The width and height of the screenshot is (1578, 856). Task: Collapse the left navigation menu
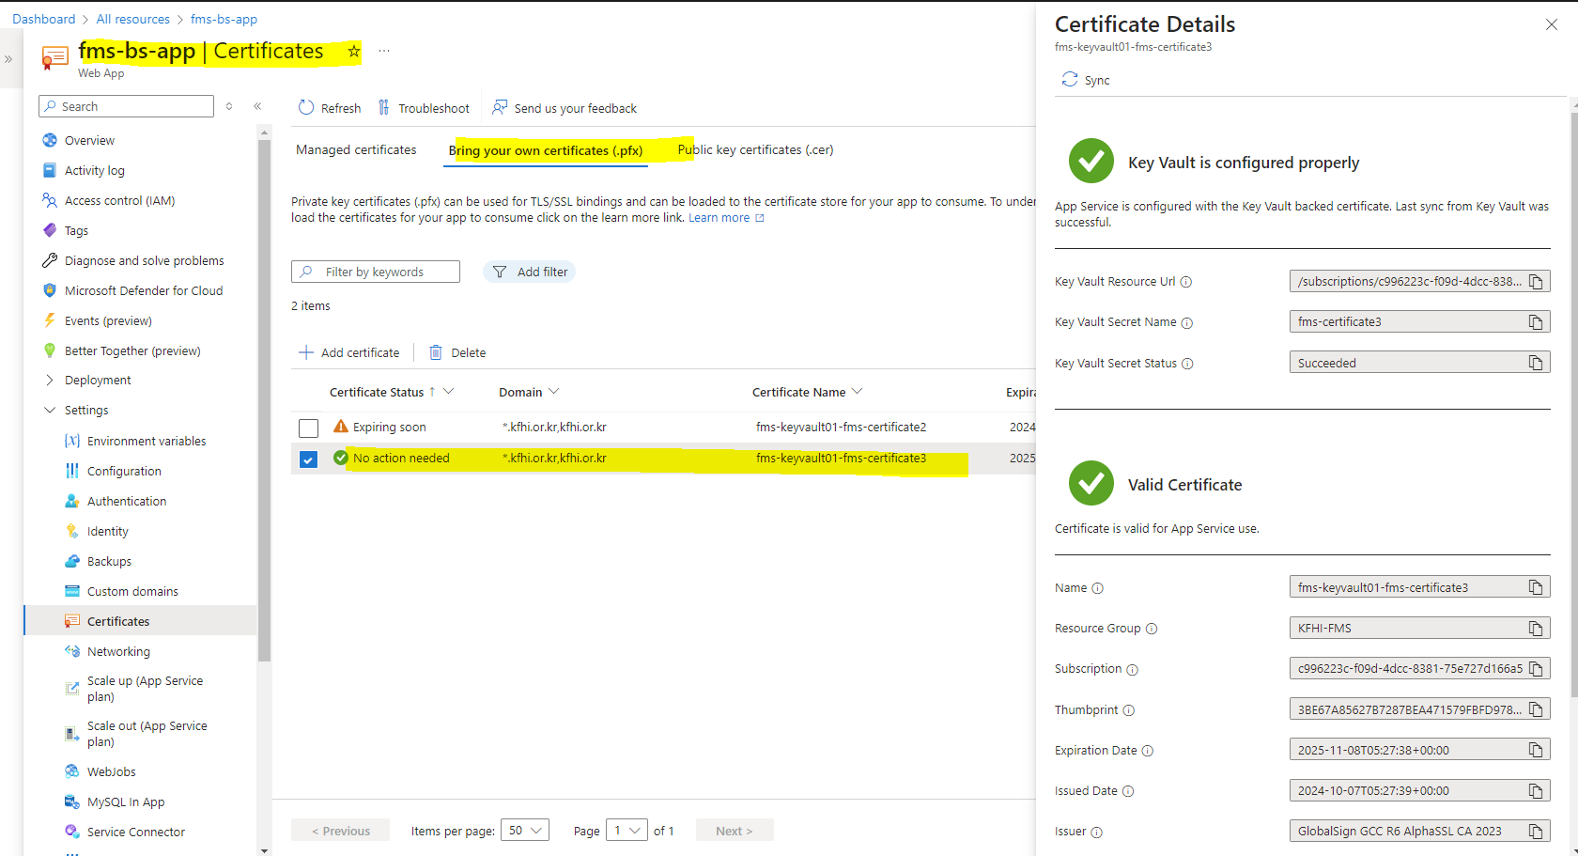point(257,106)
